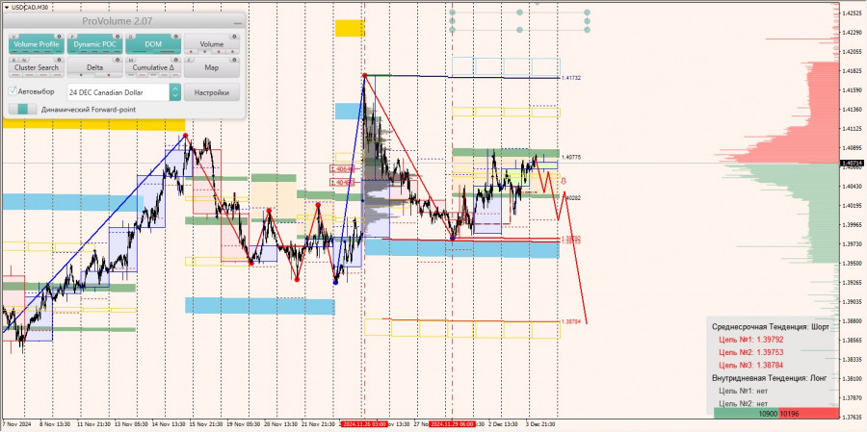Activate the Cluster Search mode
The width and height of the screenshot is (867, 432).
click(x=37, y=67)
